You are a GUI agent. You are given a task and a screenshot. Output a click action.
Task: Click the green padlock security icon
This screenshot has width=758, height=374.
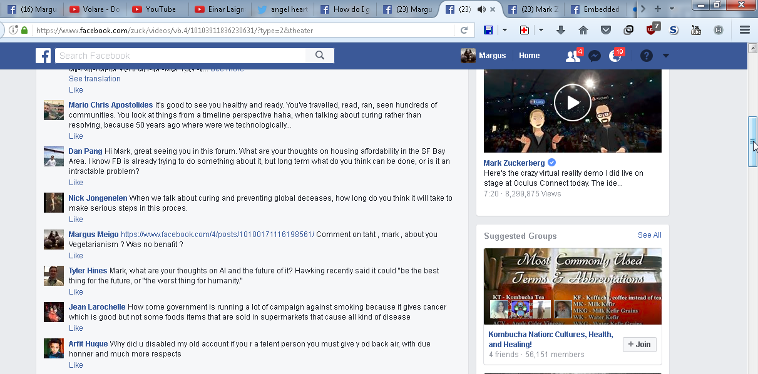click(24, 30)
